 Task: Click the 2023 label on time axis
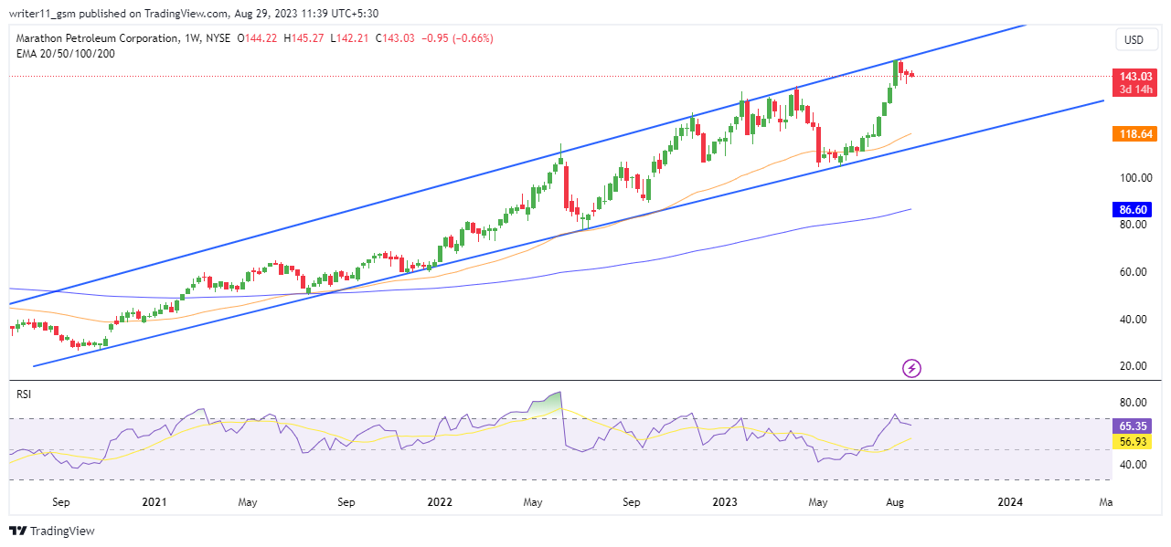[725, 501]
